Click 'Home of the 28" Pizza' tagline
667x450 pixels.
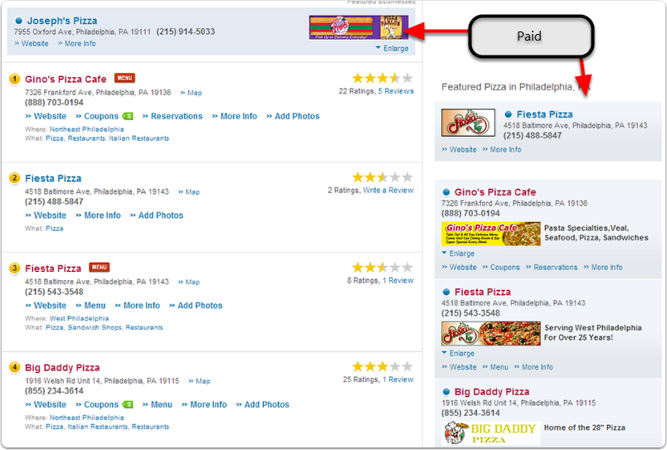pyautogui.click(x=585, y=428)
